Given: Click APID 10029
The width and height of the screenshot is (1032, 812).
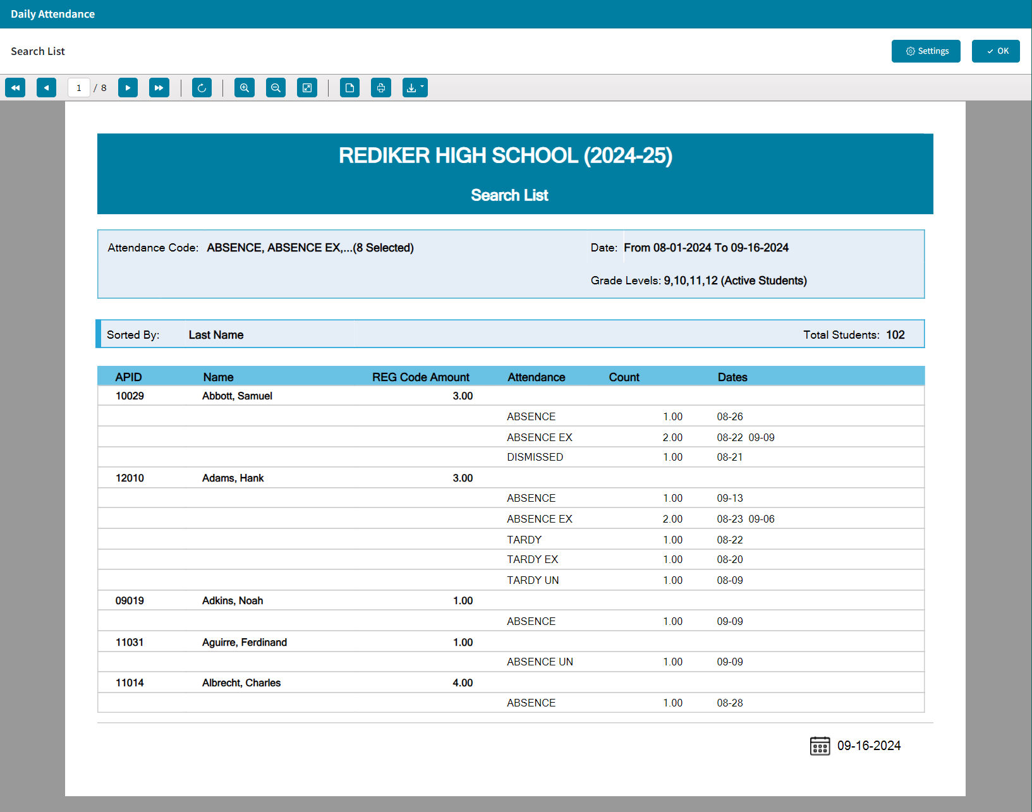Looking at the screenshot, I should [x=130, y=396].
